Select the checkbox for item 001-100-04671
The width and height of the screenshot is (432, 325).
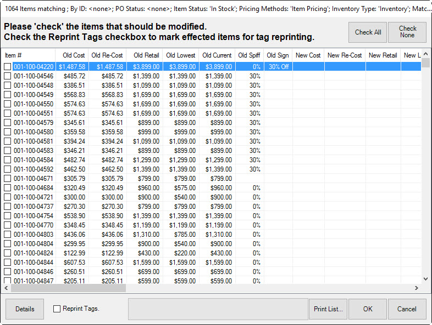point(8,179)
